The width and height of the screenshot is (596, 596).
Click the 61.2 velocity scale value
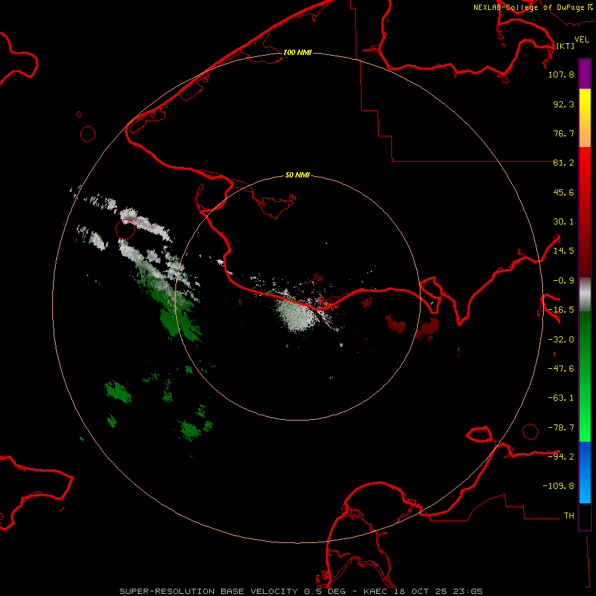pos(564,163)
